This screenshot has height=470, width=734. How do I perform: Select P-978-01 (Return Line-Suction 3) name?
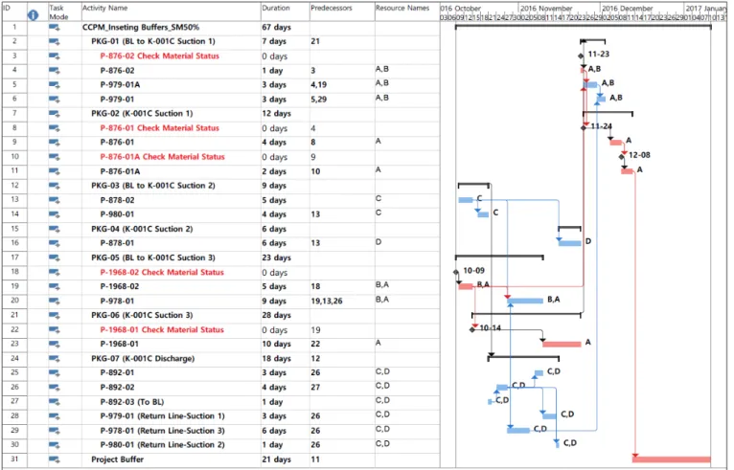coord(163,431)
